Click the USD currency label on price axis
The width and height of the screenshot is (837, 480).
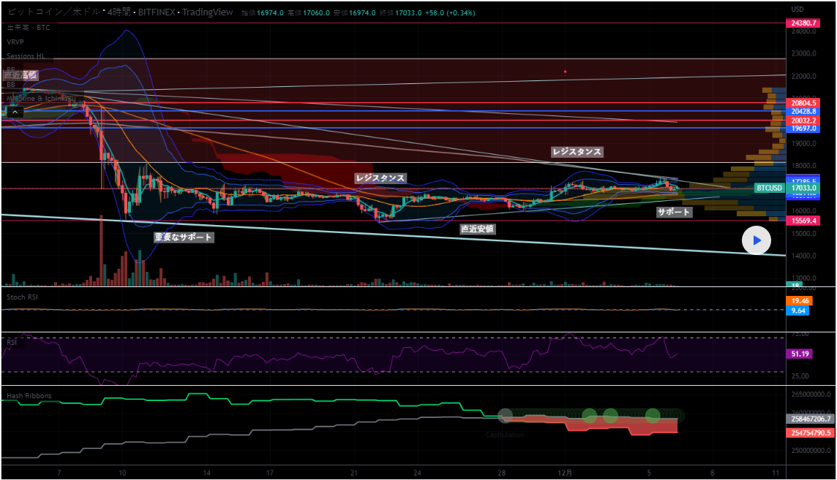click(797, 9)
